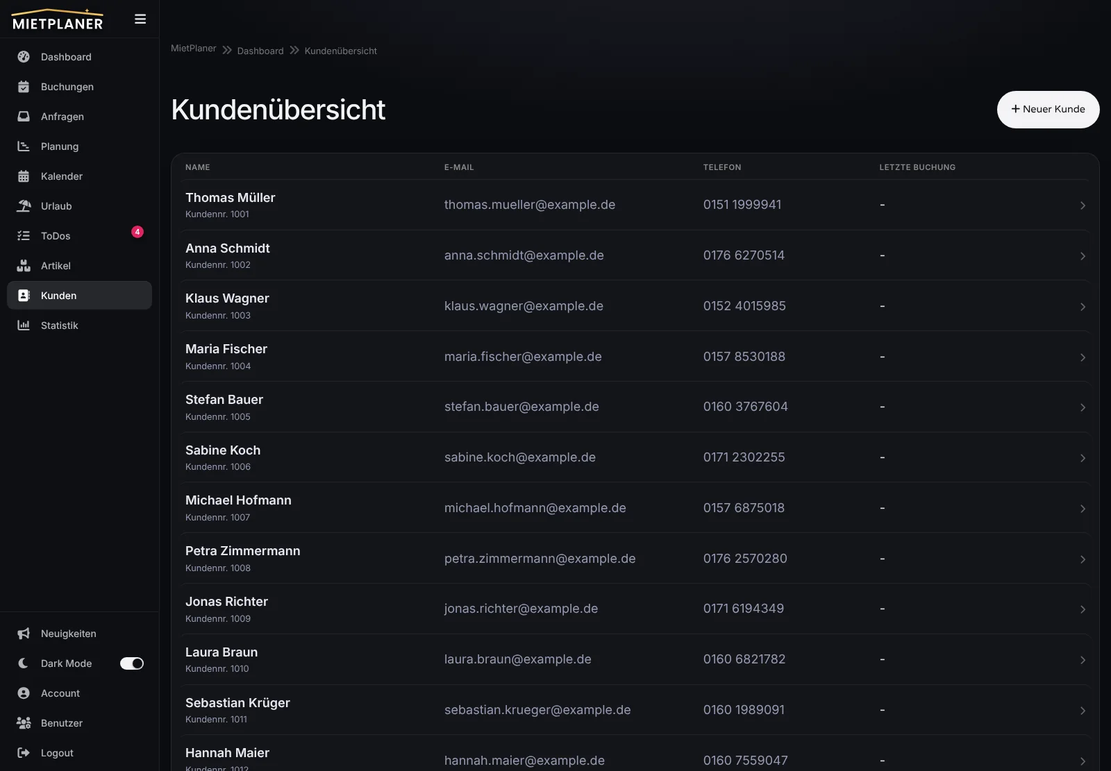This screenshot has width=1111, height=771.
Task: Click the Neuigkeiten megaphone icon
Action: tap(24, 634)
